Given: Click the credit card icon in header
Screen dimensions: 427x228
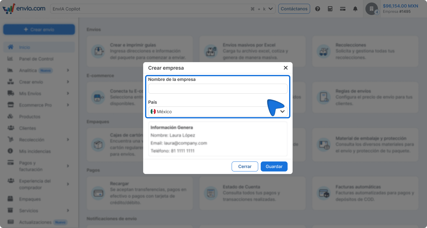Looking at the screenshot, I should pyautogui.click(x=343, y=9).
